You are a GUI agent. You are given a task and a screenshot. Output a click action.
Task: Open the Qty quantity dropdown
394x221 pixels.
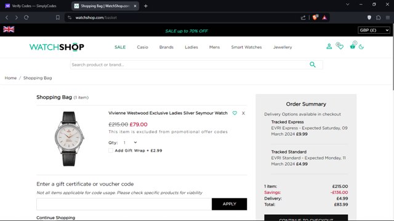(x=130, y=142)
